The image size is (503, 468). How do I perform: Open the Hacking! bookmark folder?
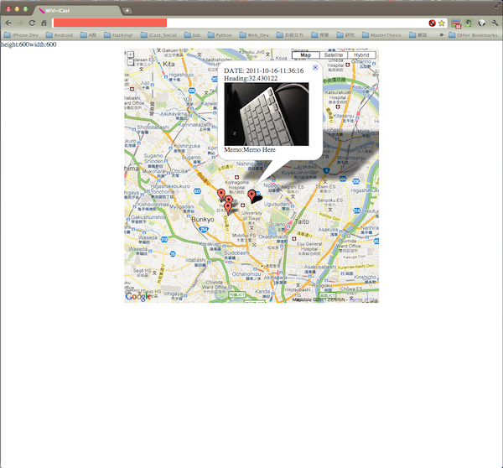118,35
